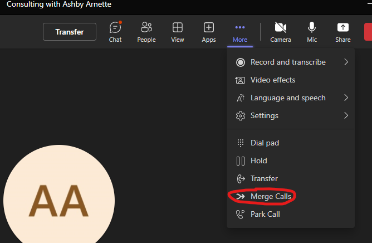The image size is (372, 243).
Task: Expand the Settings chevron arrow
Action: 346,116
